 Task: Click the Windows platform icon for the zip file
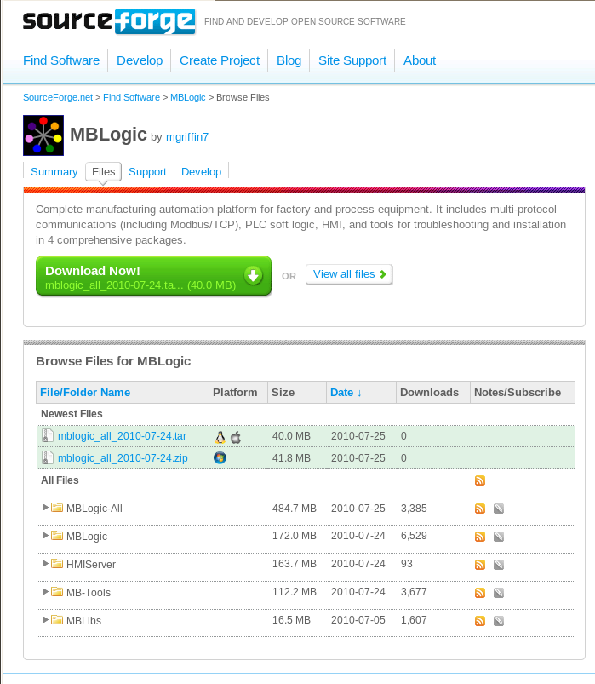tap(220, 457)
